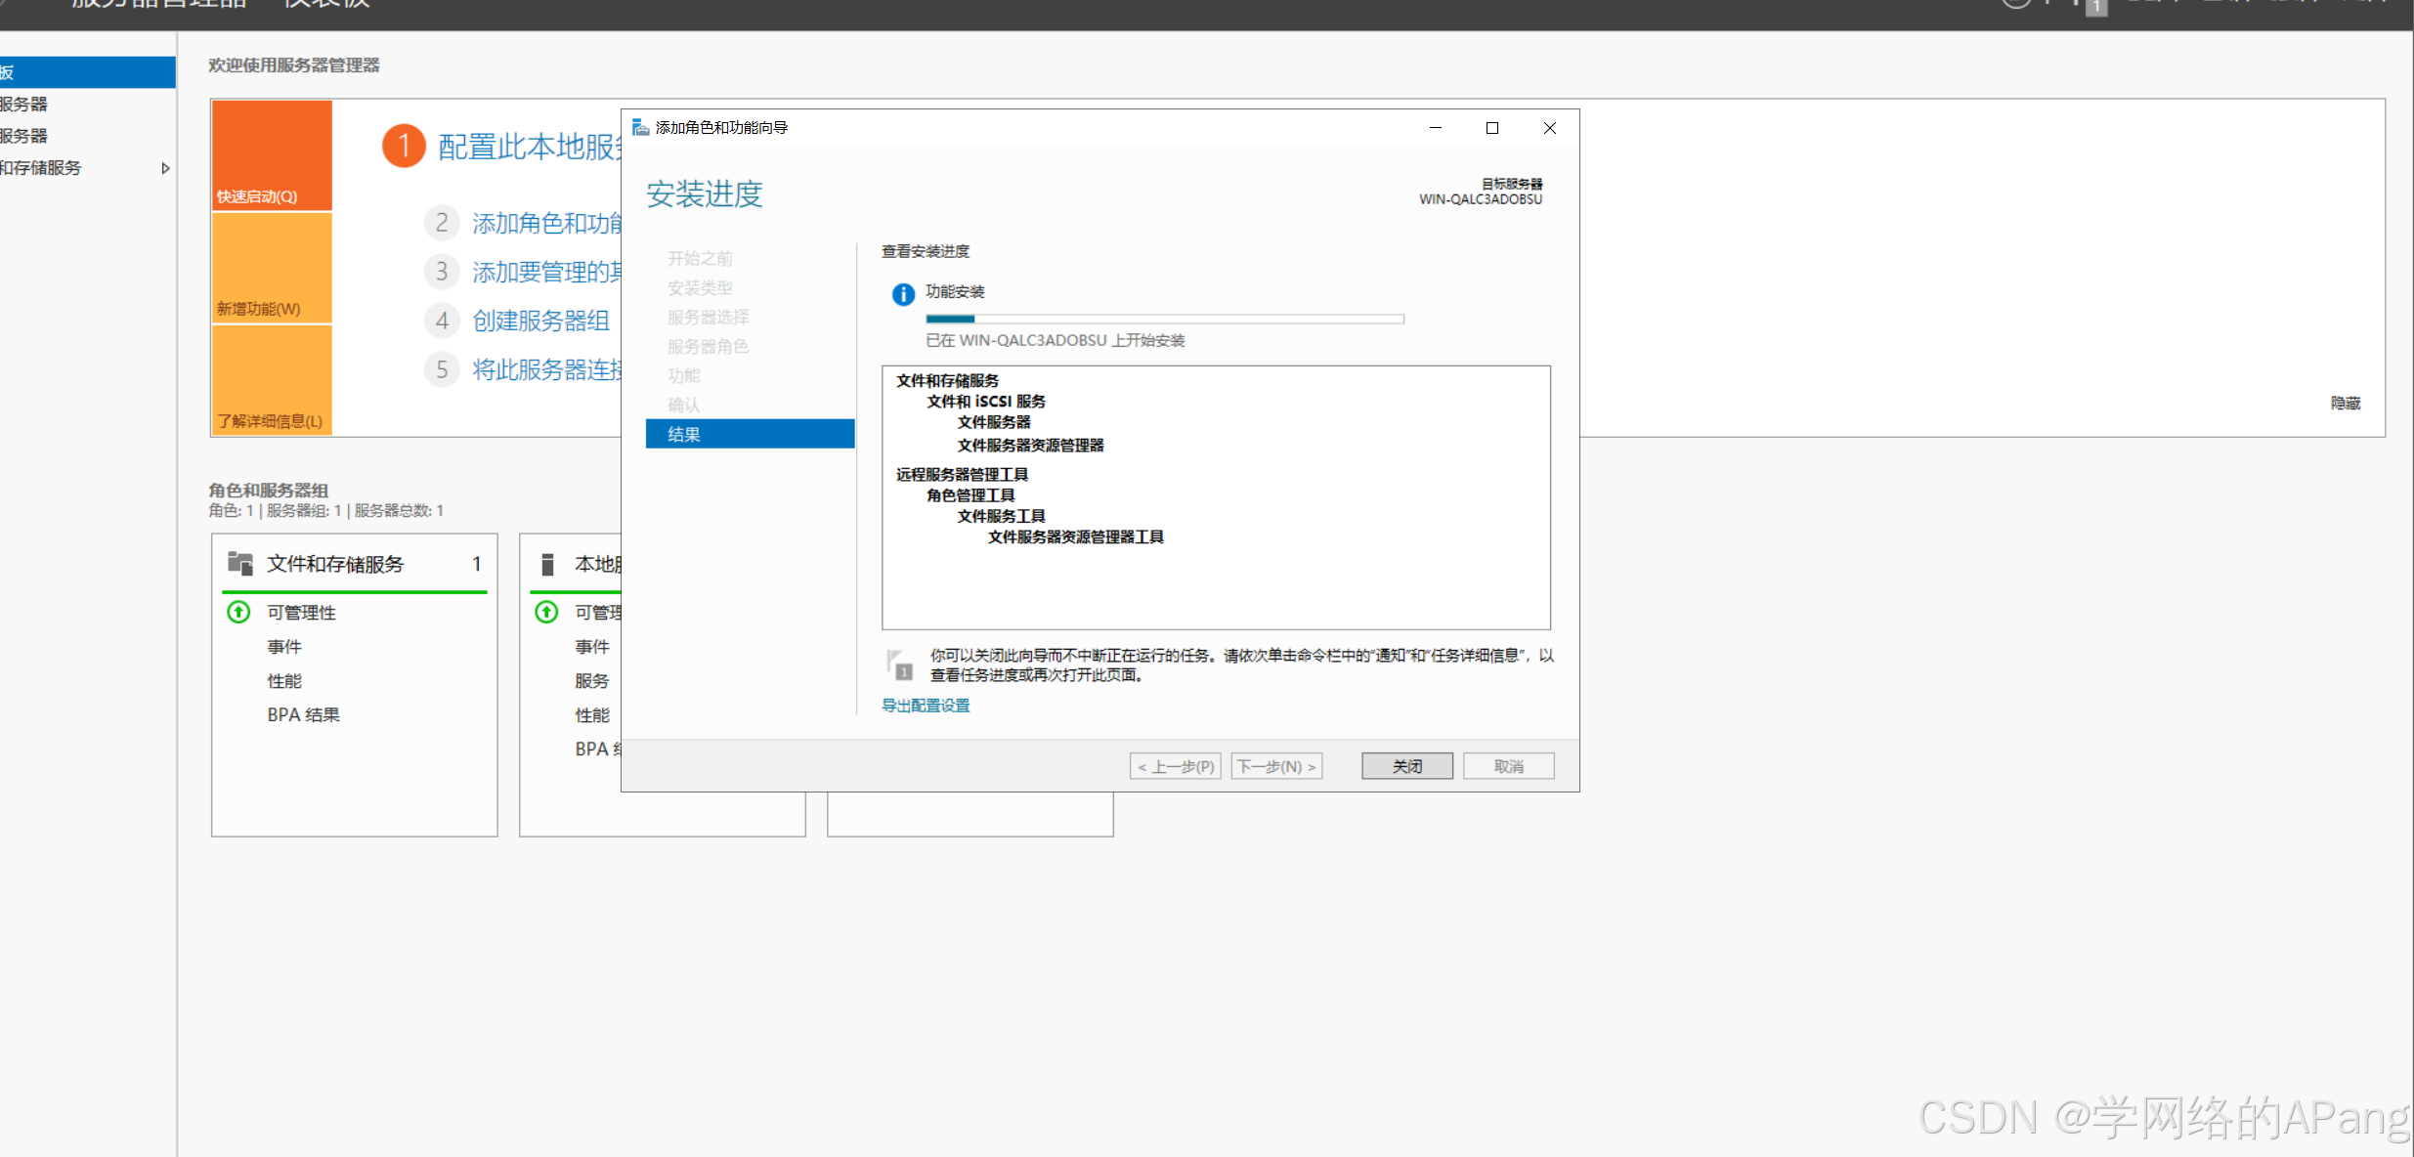Screen dimensions: 2414x1157
Task: Click the 关闭 button in wizard
Action: [x=1406, y=766]
